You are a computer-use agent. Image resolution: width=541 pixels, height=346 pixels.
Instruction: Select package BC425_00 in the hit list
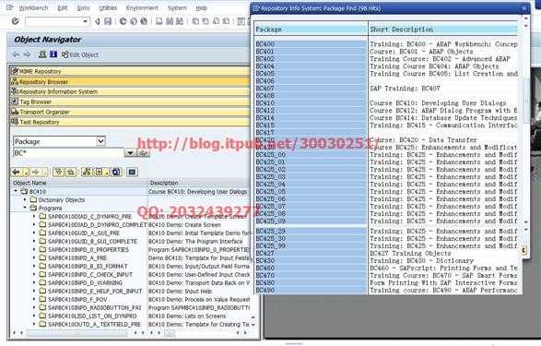(x=311, y=155)
